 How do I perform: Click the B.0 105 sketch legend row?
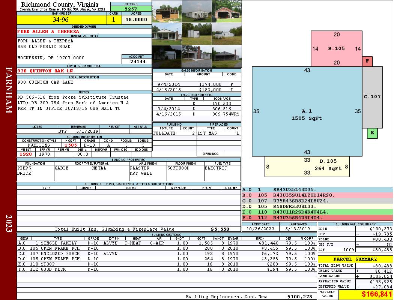click(x=317, y=195)
